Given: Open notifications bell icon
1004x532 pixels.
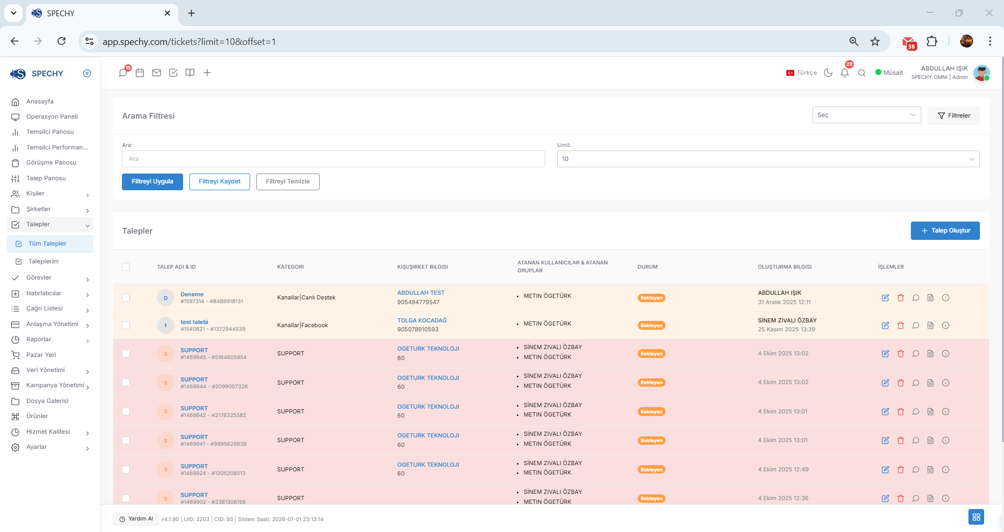Looking at the screenshot, I should [x=845, y=73].
